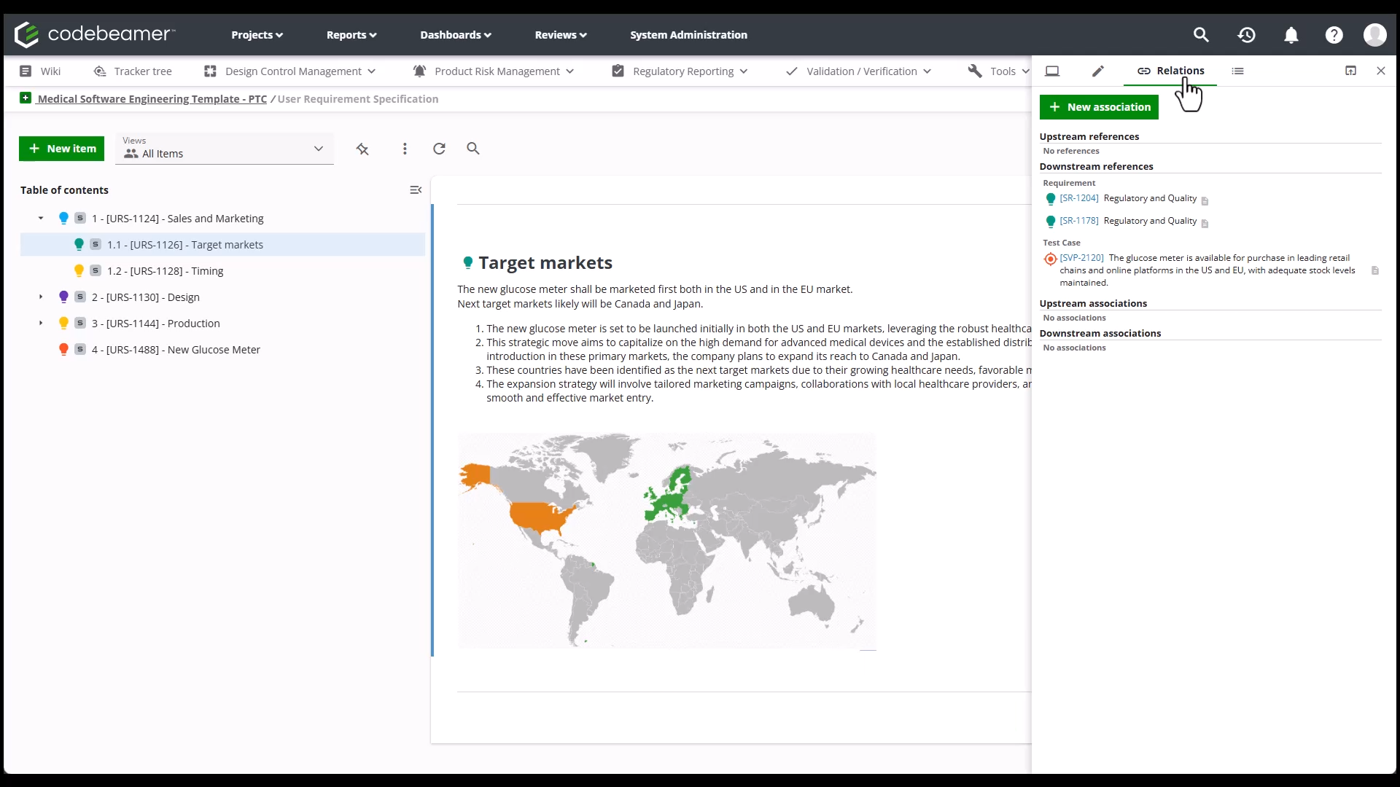This screenshot has width=1400, height=787.
Task: Open the history clock icon
Action: (1246, 34)
